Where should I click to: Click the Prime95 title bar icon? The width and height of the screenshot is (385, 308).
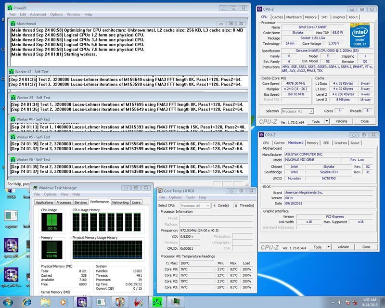coord(10,8)
